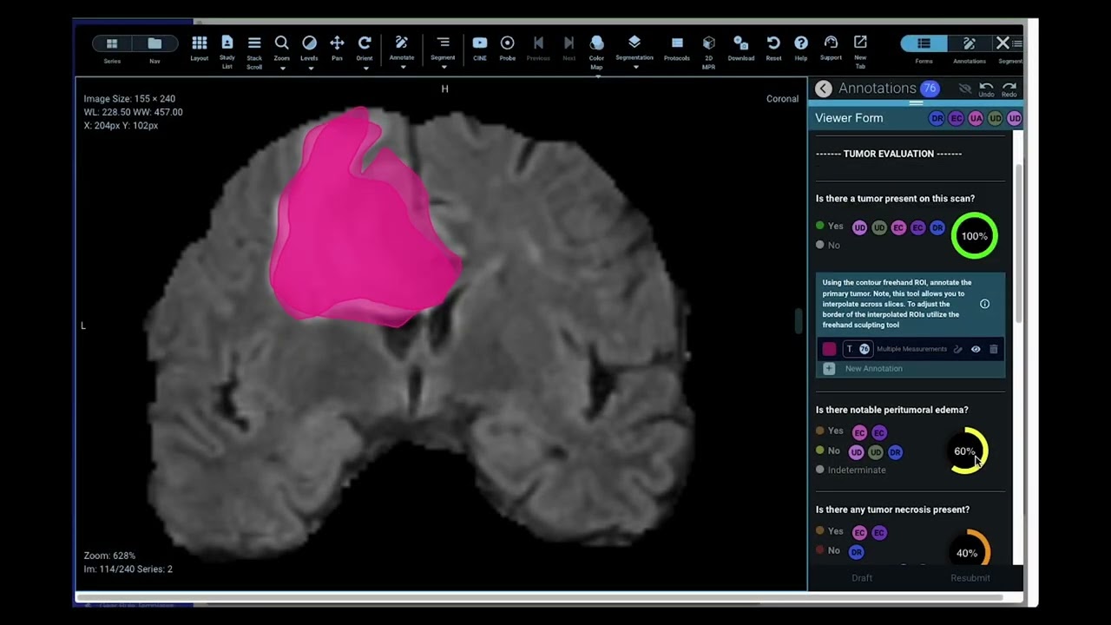The width and height of the screenshot is (1111, 625).
Task: Select the Levels contrast tool
Action: [x=309, y=43]
